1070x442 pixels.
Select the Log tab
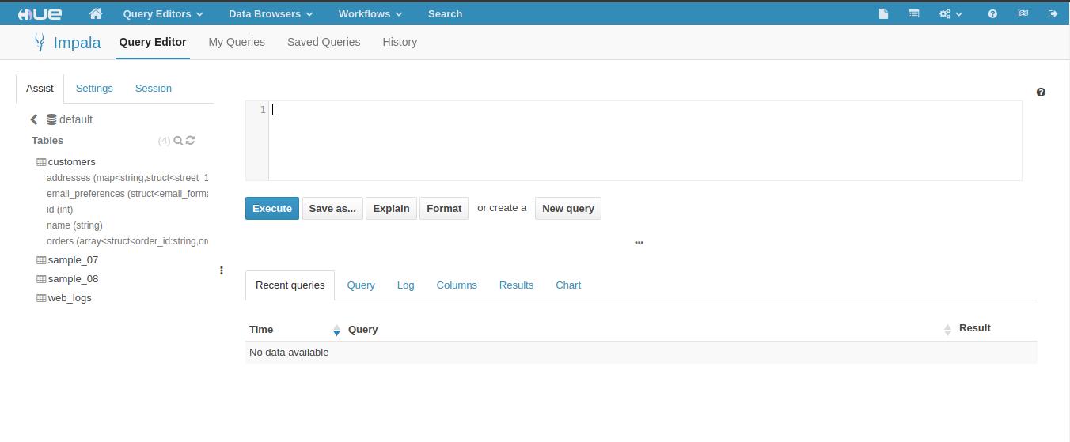coord(405,285)
